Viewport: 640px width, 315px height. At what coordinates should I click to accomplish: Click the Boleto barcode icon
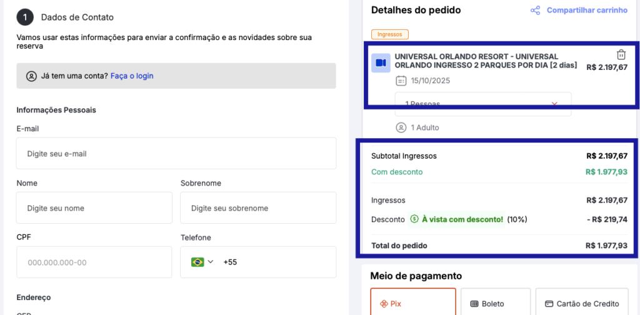(x=474, y=304)
